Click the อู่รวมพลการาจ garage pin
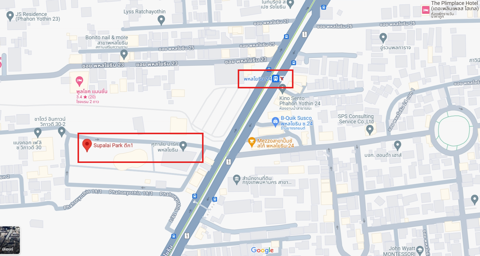The height and width of the screenshot is (256, 480). point(383,38)
